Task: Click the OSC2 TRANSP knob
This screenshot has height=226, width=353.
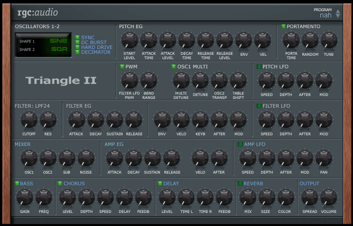Action: pos(219,81)
